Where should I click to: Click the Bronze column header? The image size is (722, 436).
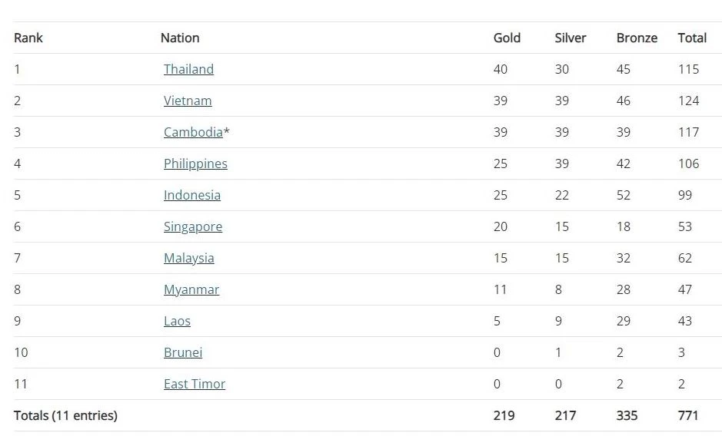tap(637, 38)
